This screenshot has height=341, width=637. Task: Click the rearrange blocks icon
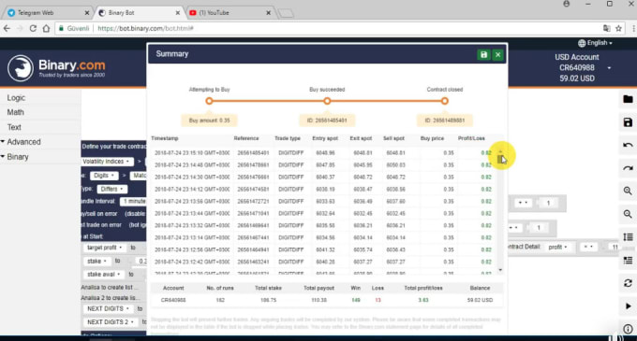coord(628,237)
